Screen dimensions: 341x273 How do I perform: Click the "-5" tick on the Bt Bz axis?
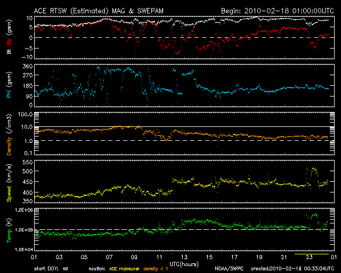tap(28, 48)
